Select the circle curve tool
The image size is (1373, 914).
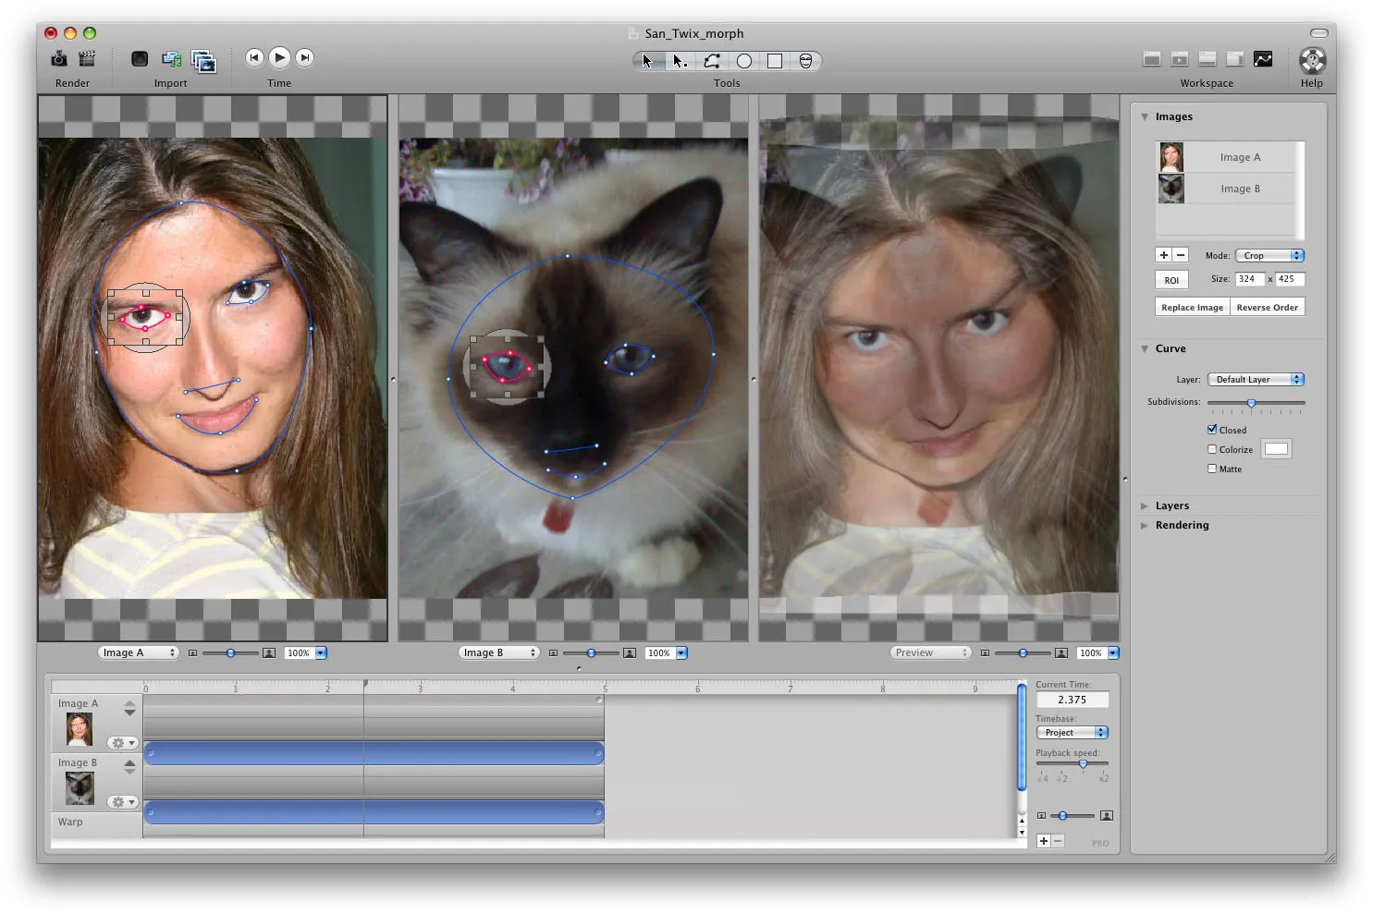coord(744,61)
